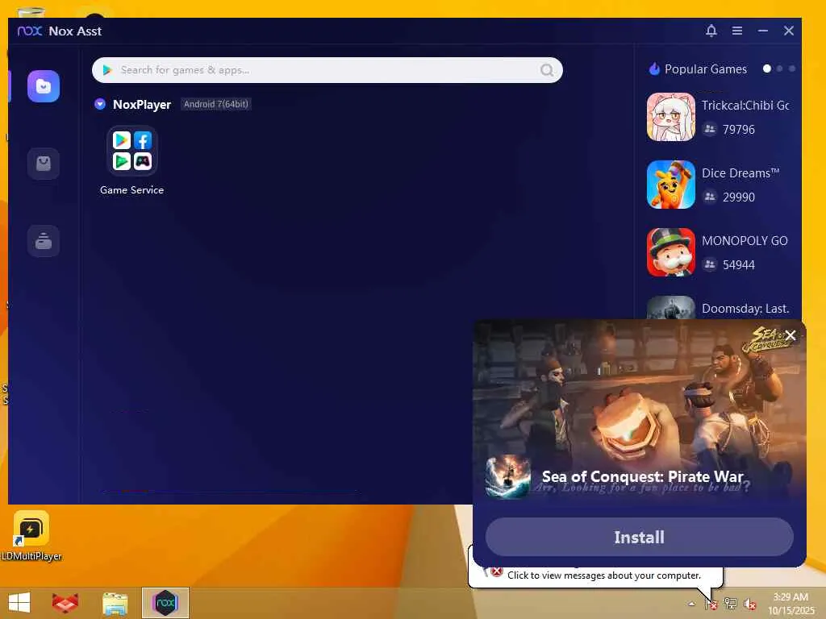Click the Google Play icon in search bar
826x619 pixels.
pos(107,70)
